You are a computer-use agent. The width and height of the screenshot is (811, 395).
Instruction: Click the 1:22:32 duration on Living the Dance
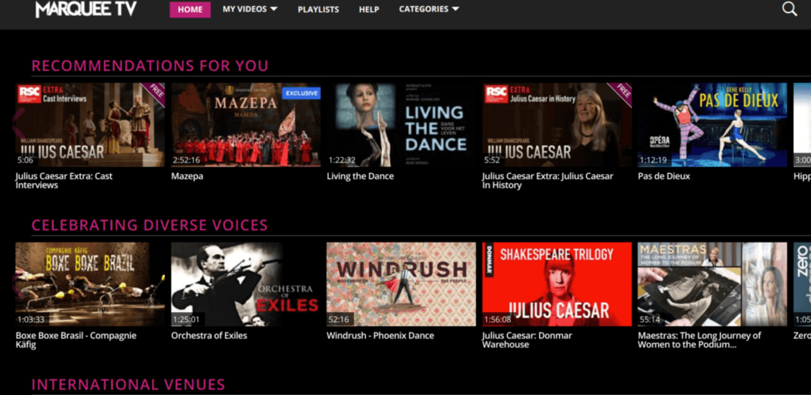click(342, 160)
